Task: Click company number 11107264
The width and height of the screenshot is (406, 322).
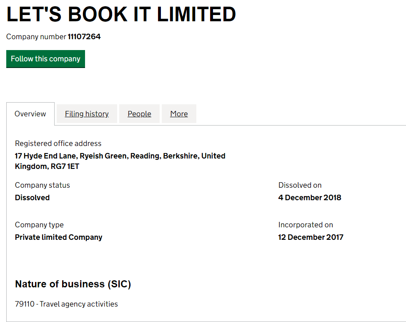Action: (x=84, y=37)
